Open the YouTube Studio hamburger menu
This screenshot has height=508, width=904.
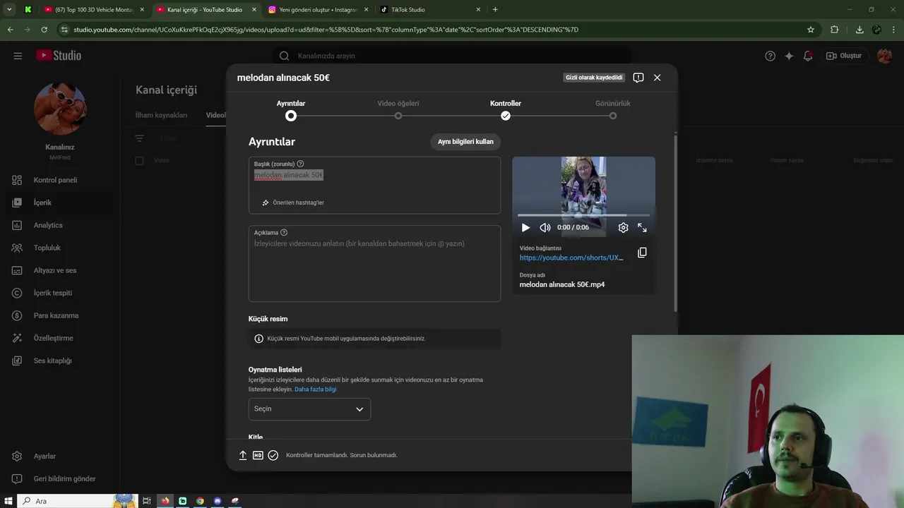18,56
